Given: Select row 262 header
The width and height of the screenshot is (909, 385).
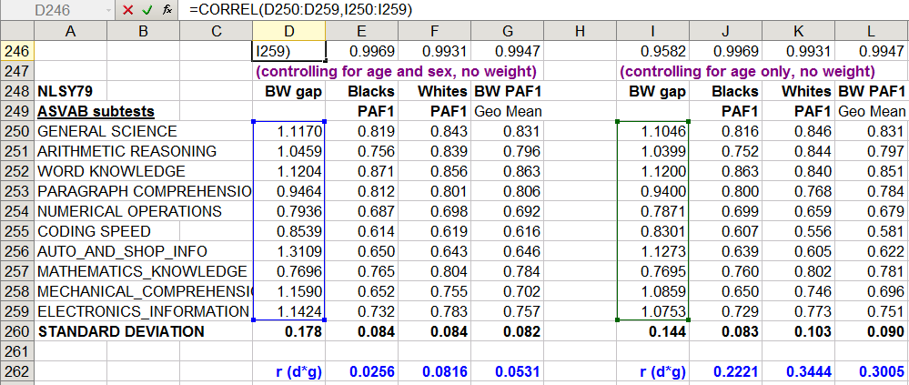Looking at the screenshot, I should (x=17, y=371).
